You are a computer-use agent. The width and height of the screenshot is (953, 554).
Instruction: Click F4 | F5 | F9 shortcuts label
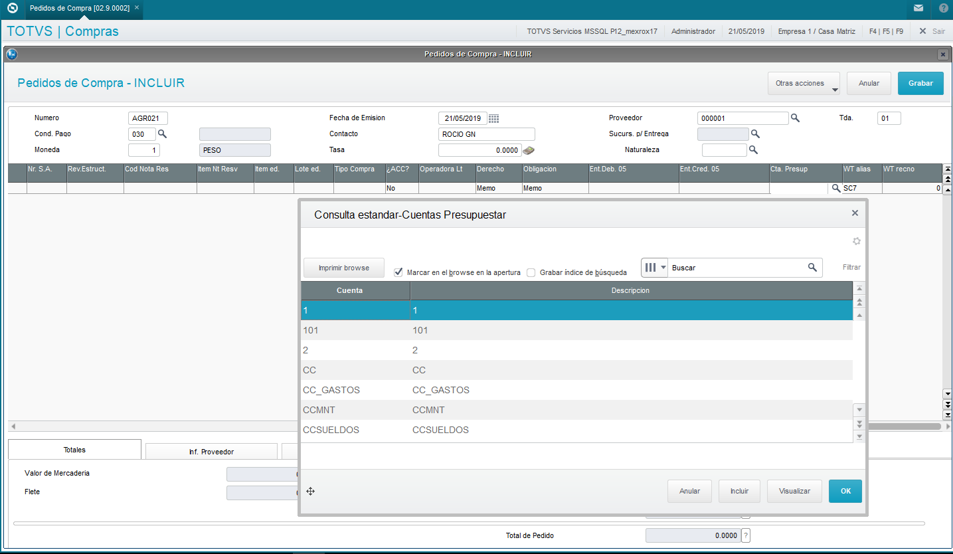[886, 31]
